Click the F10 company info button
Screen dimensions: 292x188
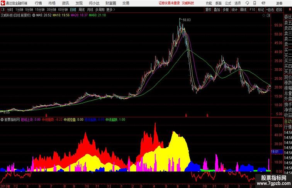click(252, 10)
